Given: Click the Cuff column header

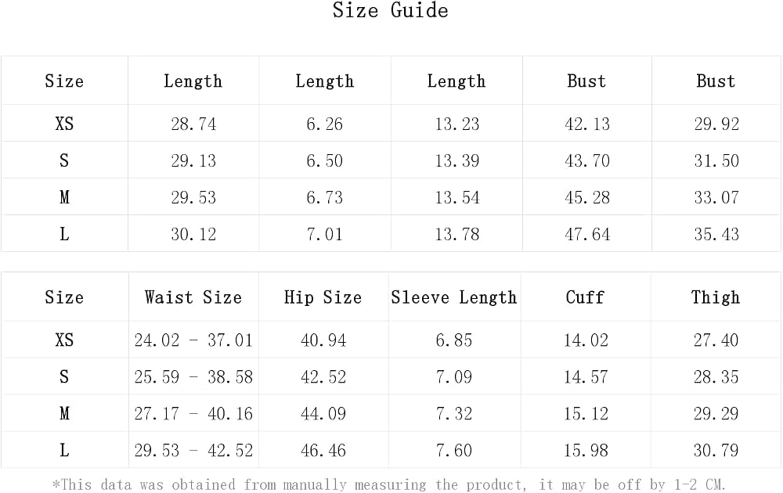Looking at the screenshot, I should pyautogui.click(x=585, y=297).
